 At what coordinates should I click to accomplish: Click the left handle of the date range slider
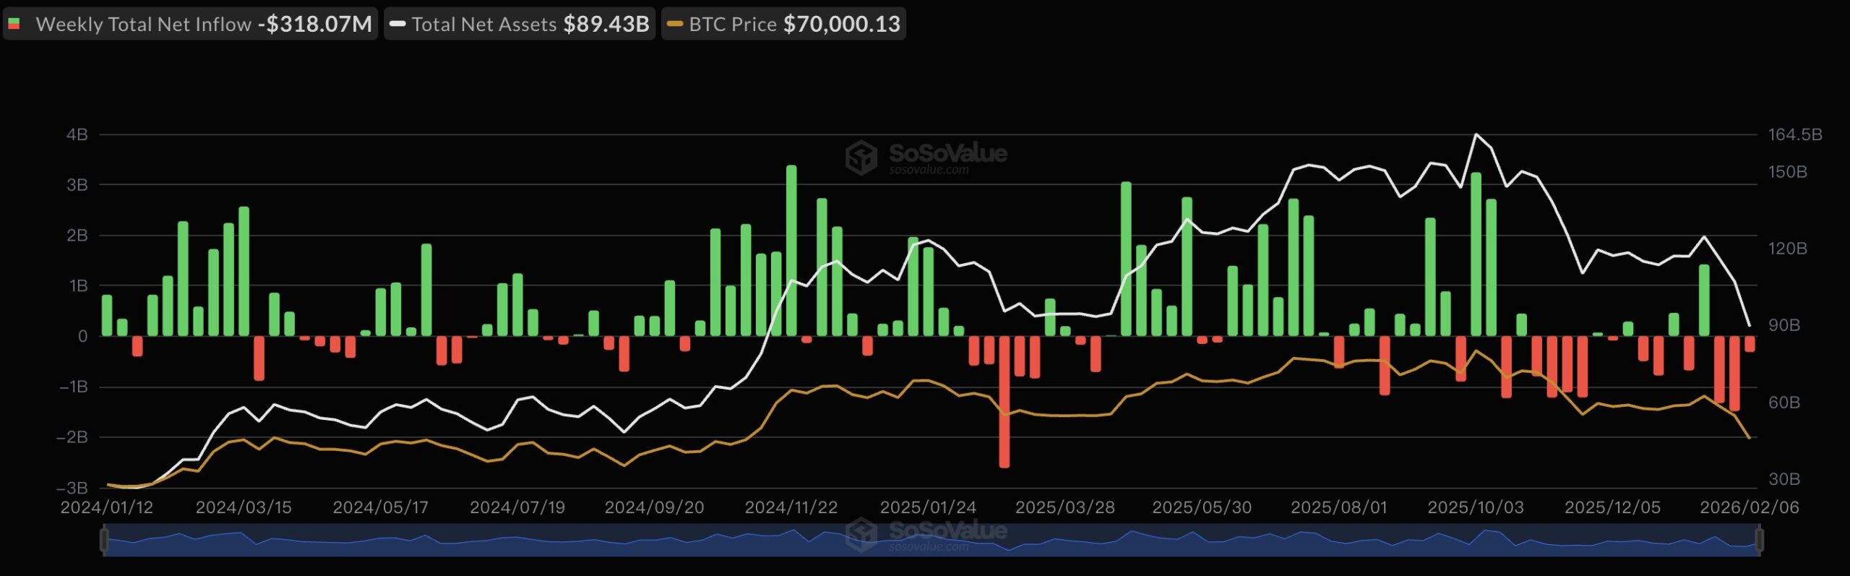[x=104, y=540]
